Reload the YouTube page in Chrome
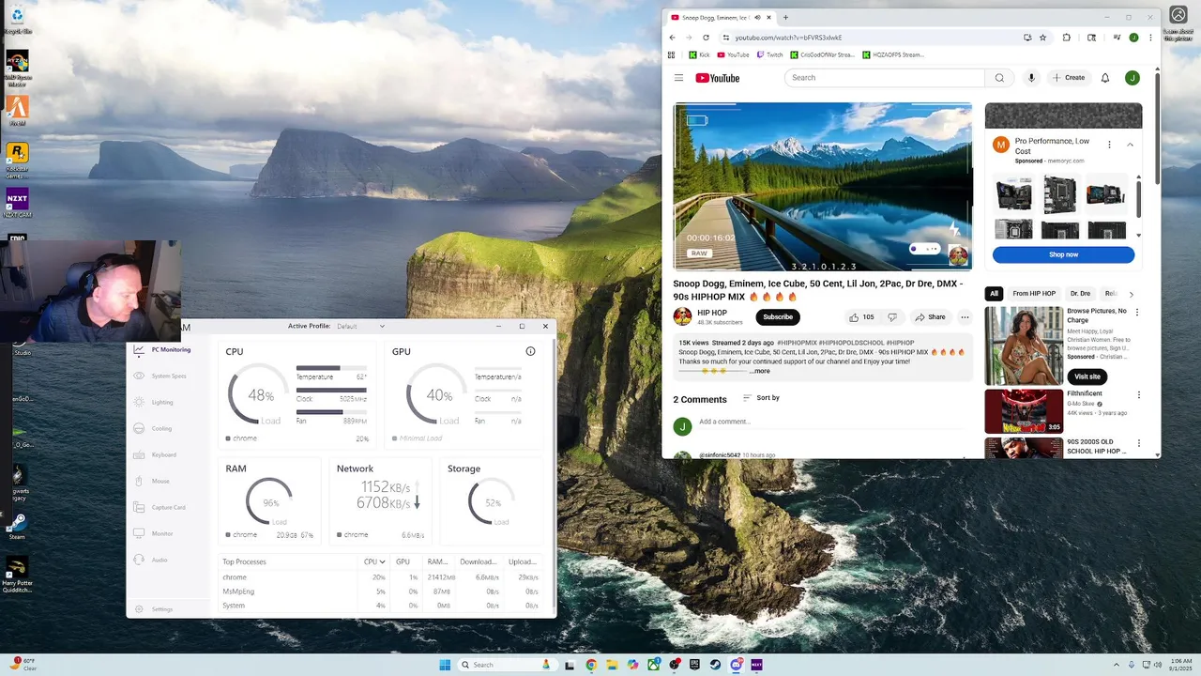The image size is (1201, 676). [x=706, y=38]
